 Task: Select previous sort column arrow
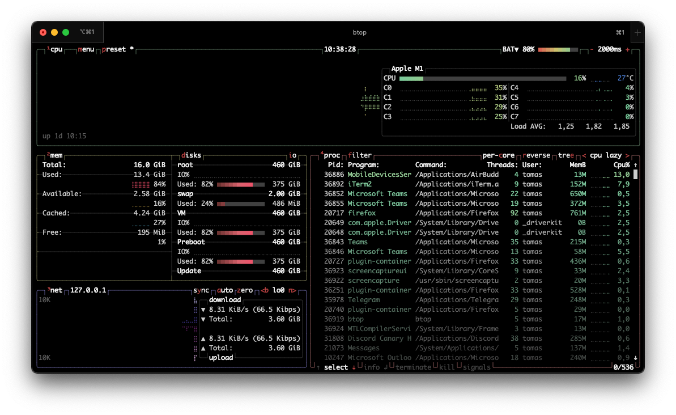[x=584, y=155]
